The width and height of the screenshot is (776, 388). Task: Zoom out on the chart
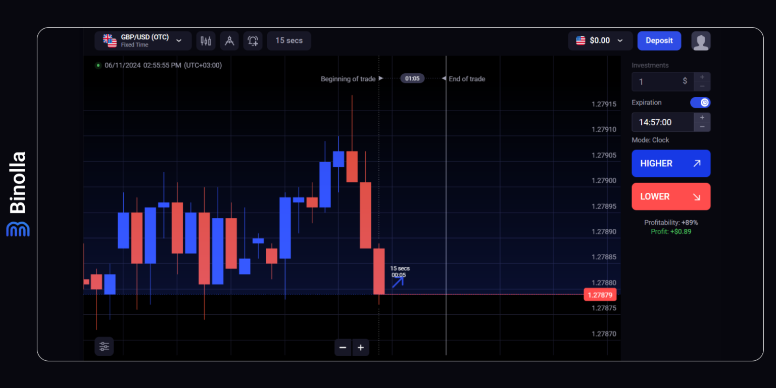343,348
